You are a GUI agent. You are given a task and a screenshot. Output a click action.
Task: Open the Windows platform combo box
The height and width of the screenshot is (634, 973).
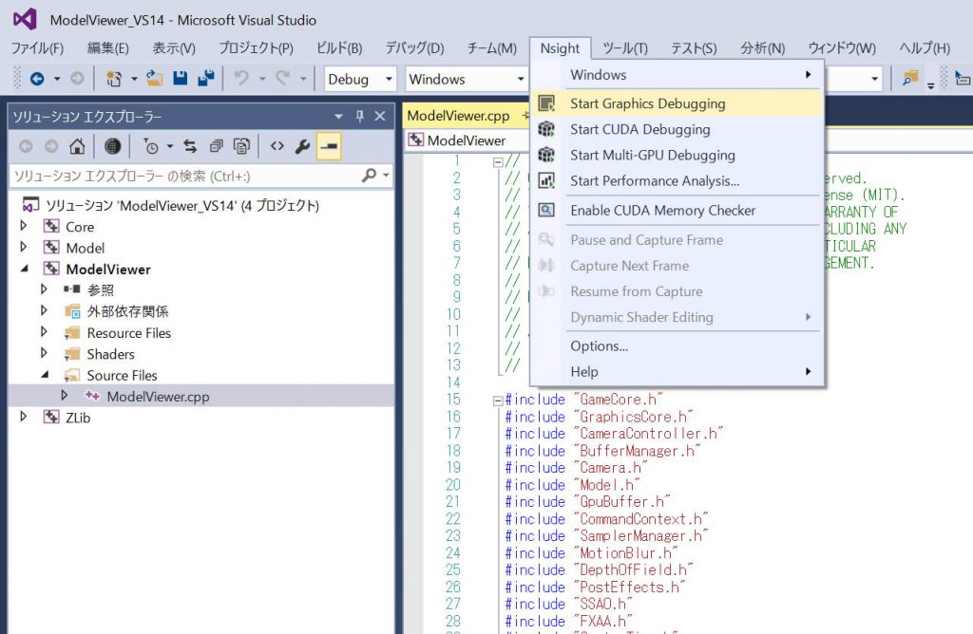(466, 79)
